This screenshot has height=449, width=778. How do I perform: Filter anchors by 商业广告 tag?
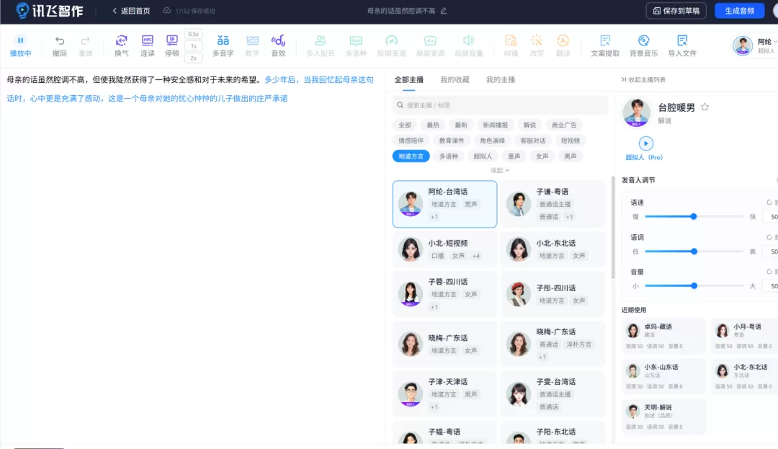564,125
